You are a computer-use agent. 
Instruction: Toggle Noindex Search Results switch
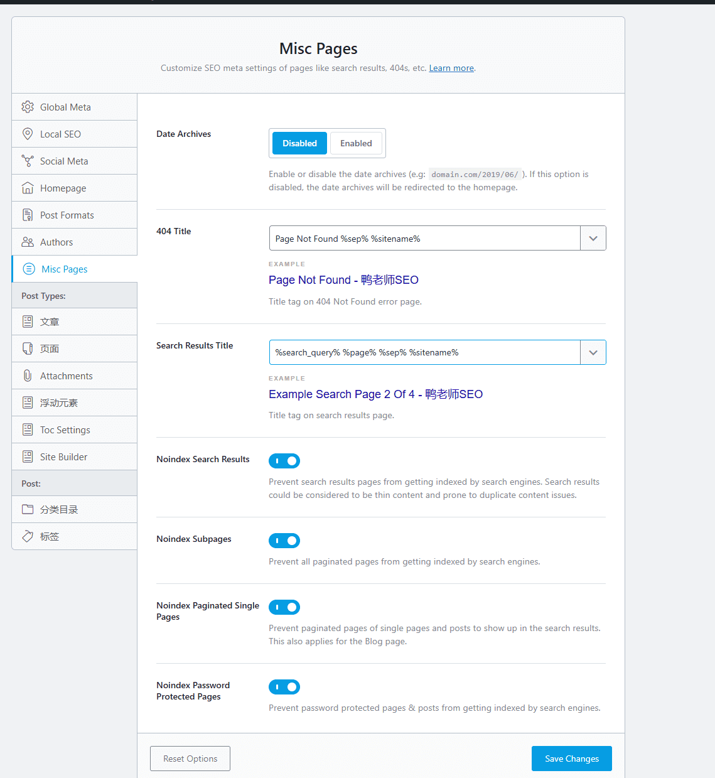tap(284, 461)
